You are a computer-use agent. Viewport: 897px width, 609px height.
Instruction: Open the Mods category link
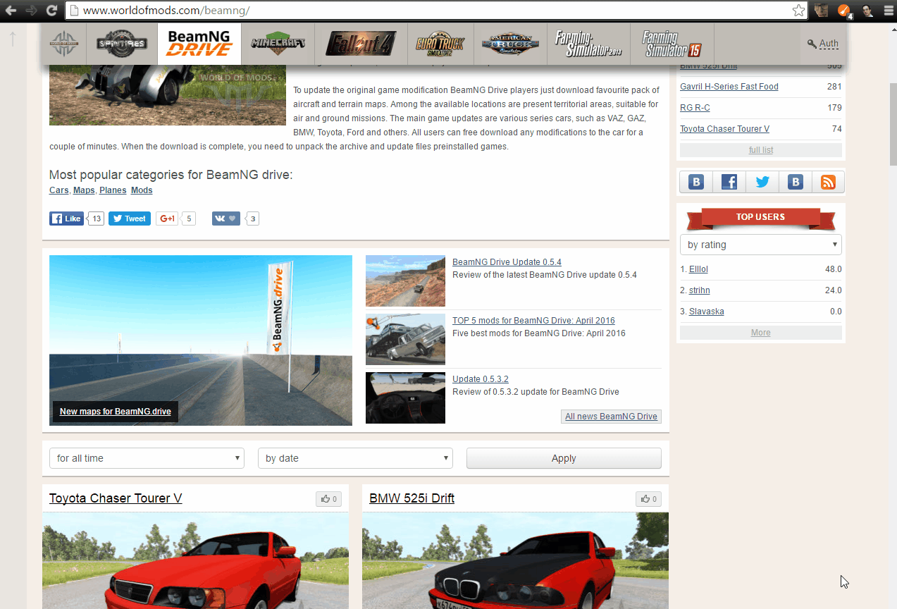pyautogui.click(x=142, y=190)
